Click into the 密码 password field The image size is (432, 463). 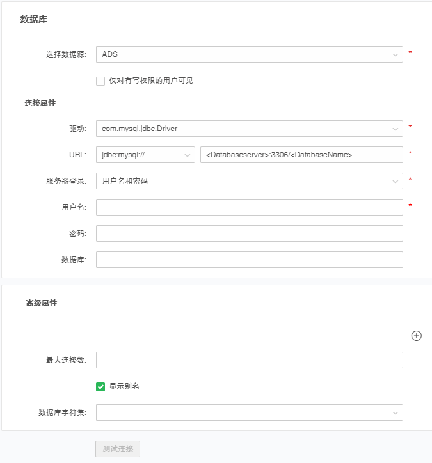click(249, 233)
